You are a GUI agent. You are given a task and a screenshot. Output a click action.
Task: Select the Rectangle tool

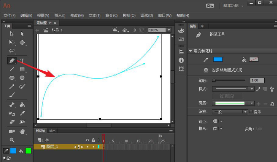[x=22, y=69]
